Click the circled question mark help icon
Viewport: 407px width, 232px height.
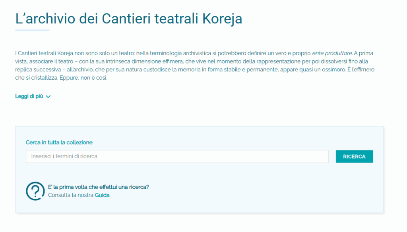click(35, 191)
